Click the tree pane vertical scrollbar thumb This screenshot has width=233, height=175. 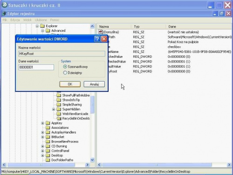(x=92, y=105)
